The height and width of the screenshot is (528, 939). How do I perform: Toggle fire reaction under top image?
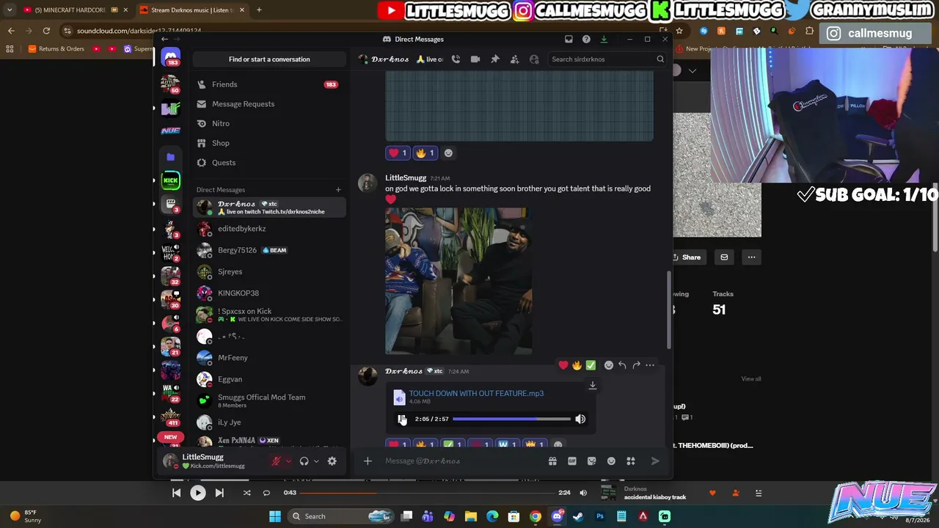tap(425, 153)
